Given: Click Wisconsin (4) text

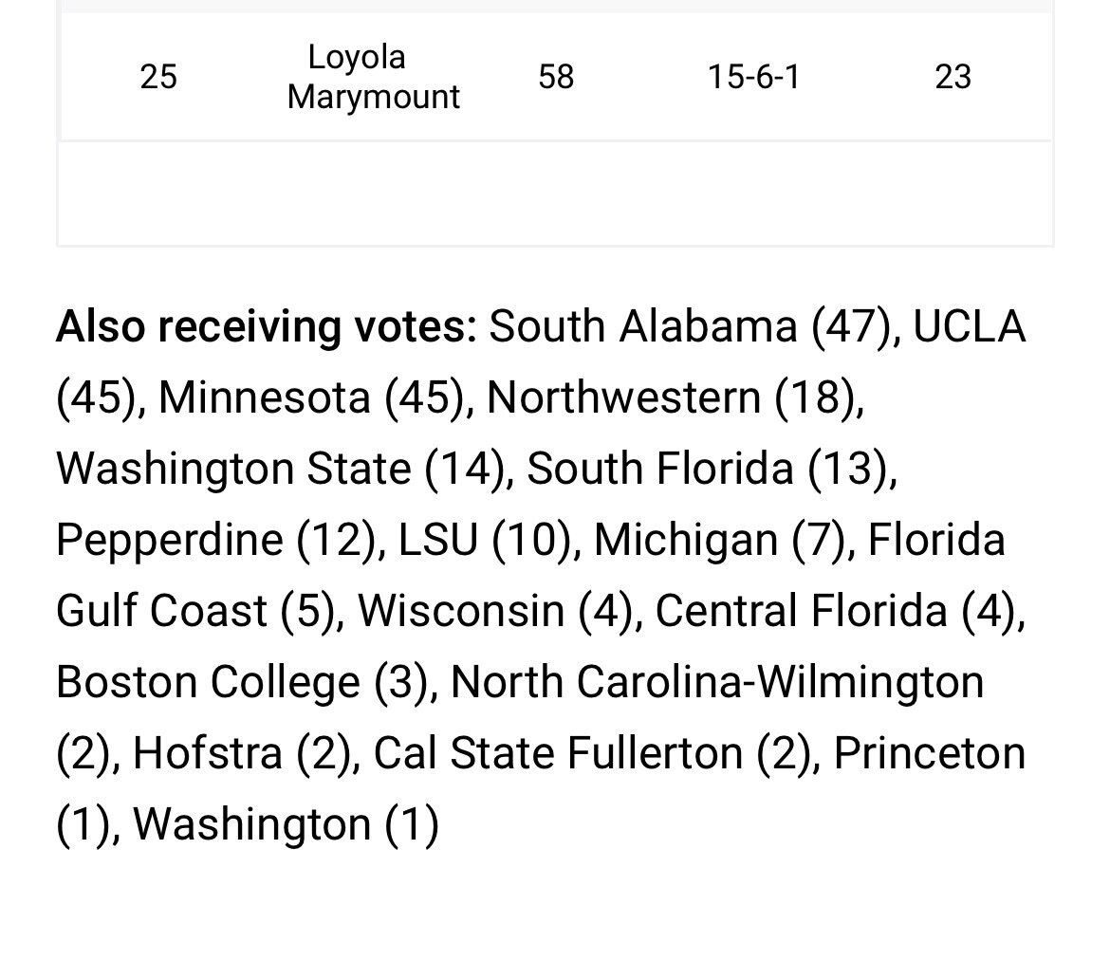Looking at the screenshot, I should pyautogui.click(x=495, y=611).
